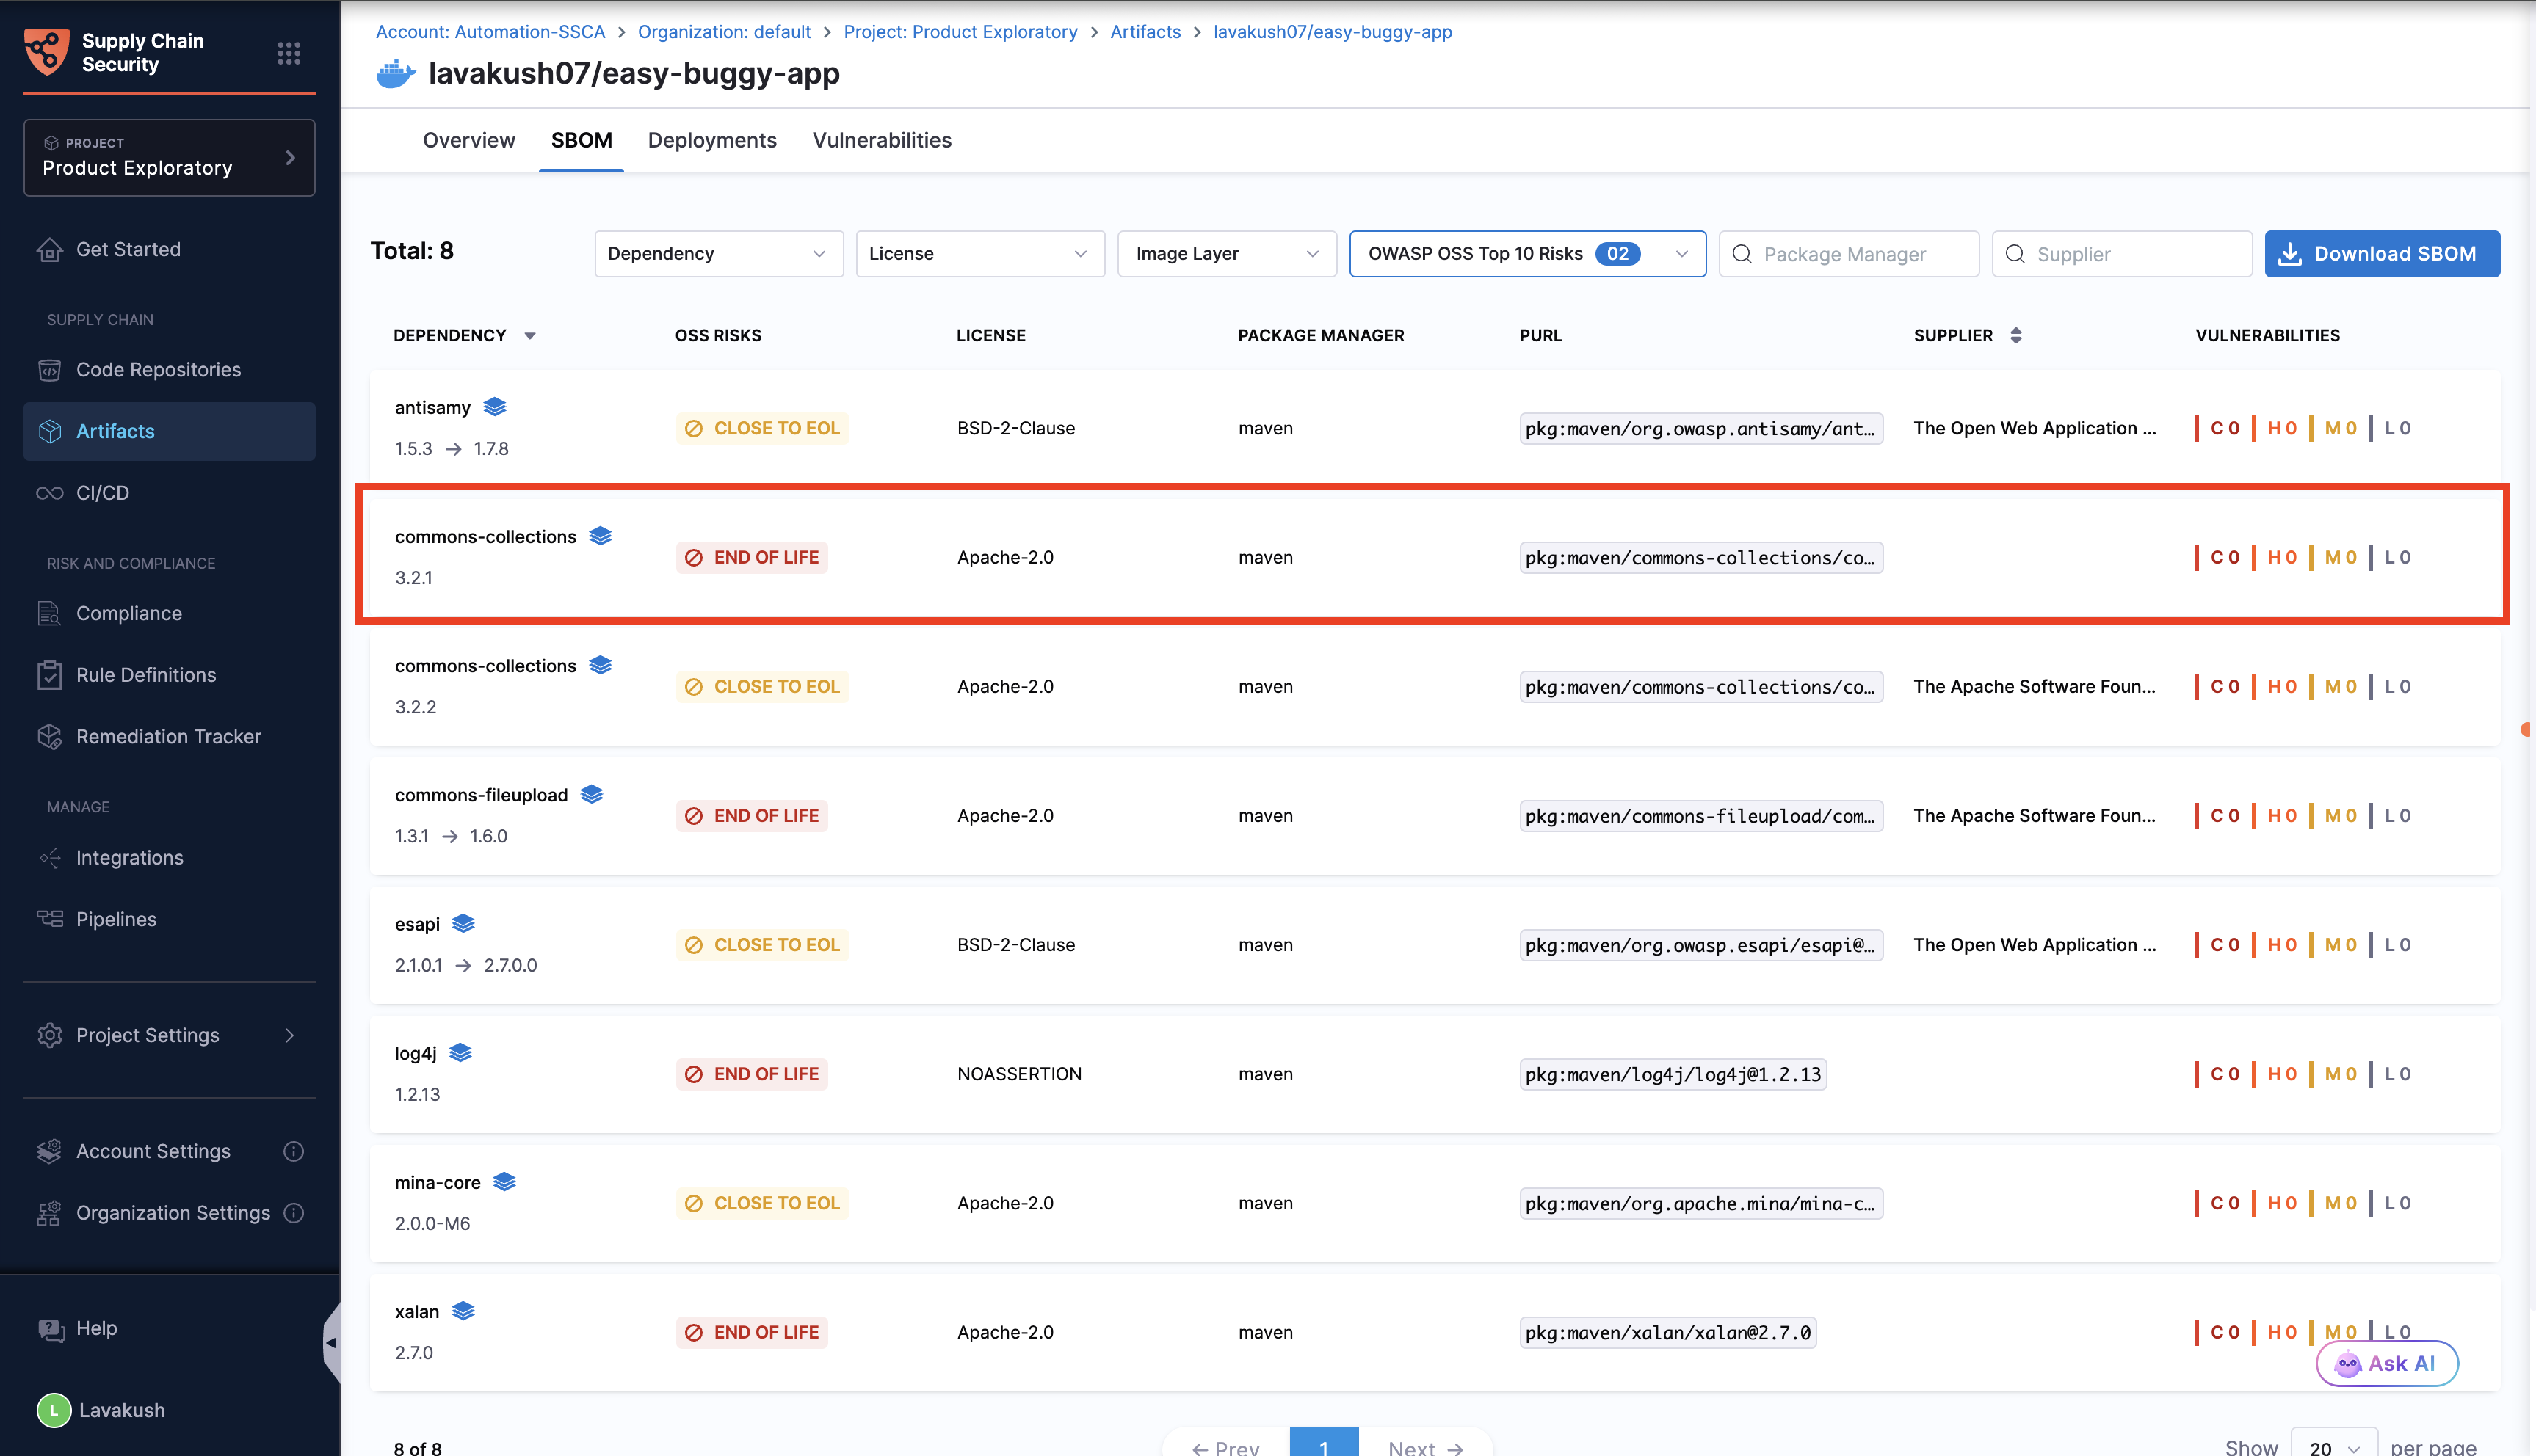
Task: Click the Account Settings info icon
Action: [x=293, y=1151]
